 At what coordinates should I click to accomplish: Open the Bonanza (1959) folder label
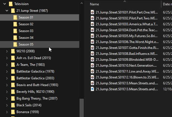[x=28, y=112]
